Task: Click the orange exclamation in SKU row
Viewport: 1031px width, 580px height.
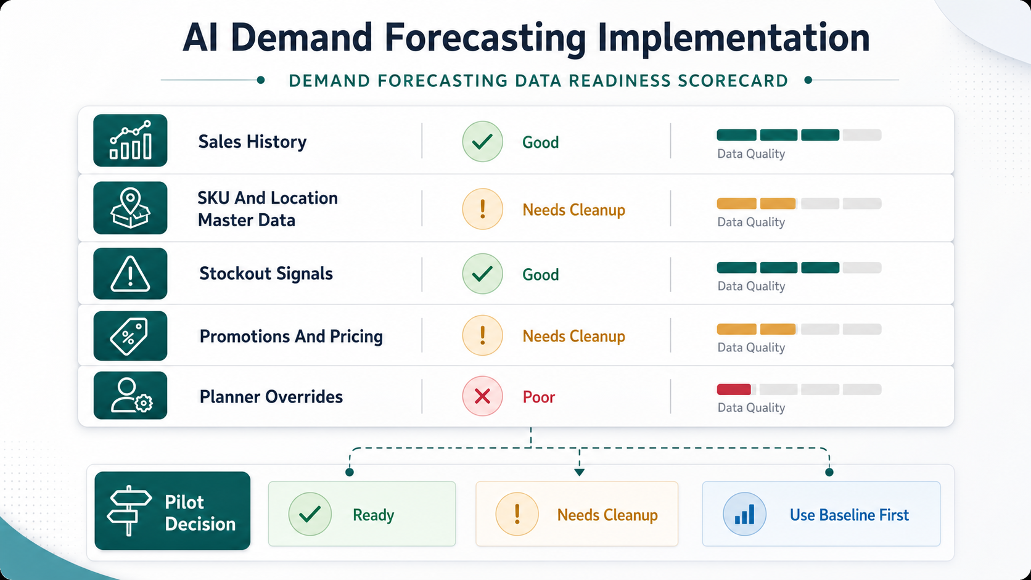Action: click(482, 209)
